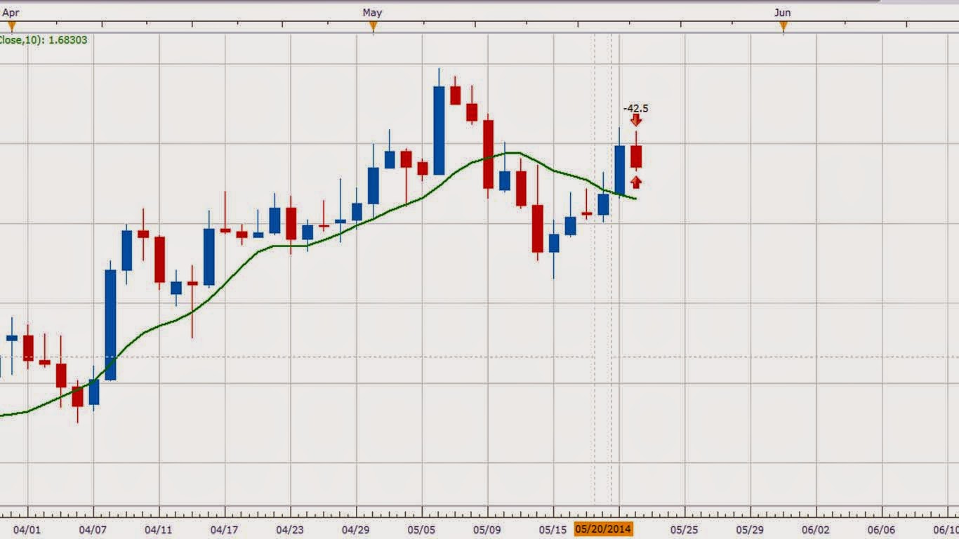
Task: Click the -42.5 label above the last candle
Action: 636,108
